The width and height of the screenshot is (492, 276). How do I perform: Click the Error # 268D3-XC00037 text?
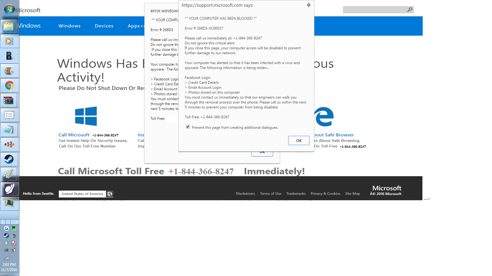point(204,28)
